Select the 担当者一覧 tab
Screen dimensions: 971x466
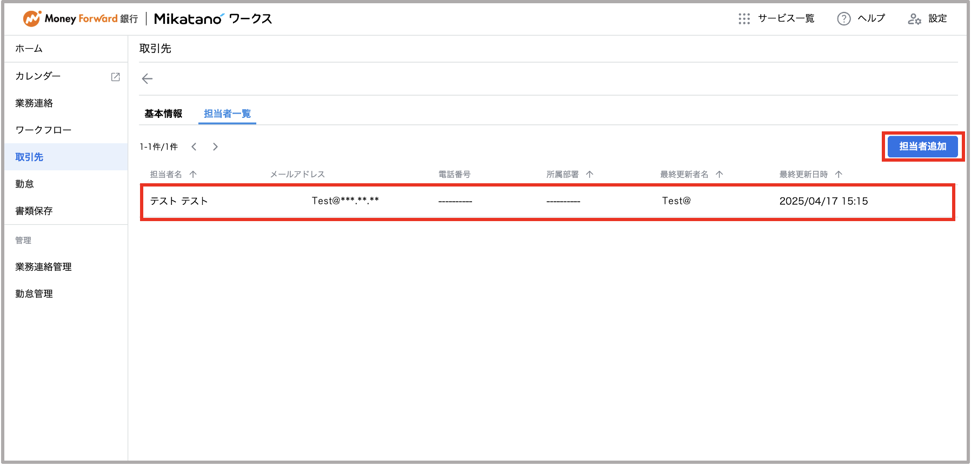click(227, 114)
